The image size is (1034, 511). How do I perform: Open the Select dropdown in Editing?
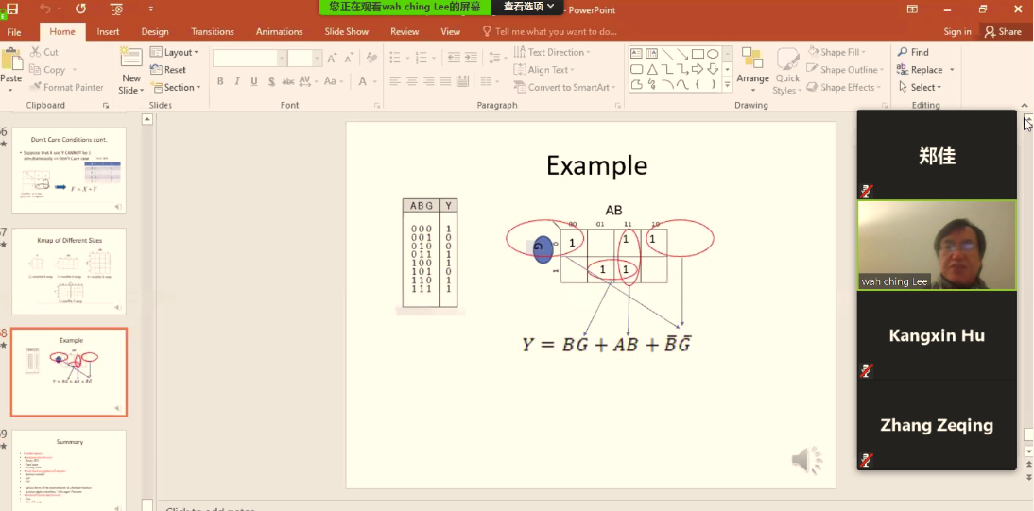pyautogui.click(x=922, y=88)
